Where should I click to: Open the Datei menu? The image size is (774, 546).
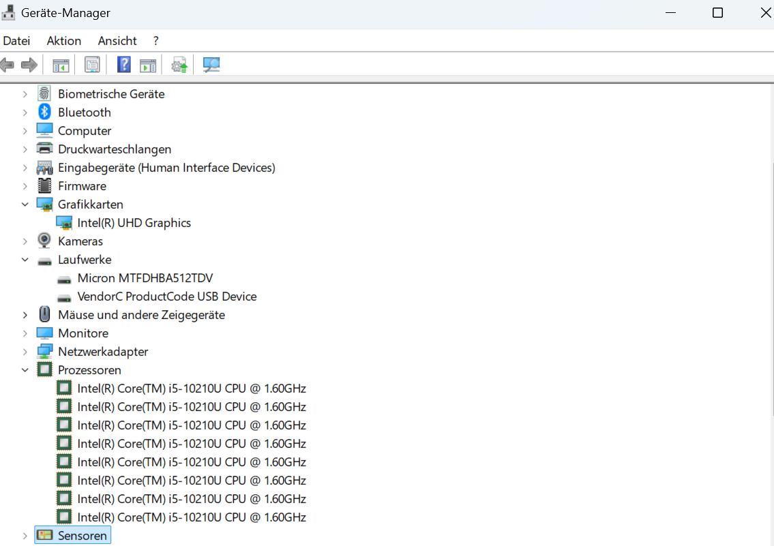tap(16, 41)
